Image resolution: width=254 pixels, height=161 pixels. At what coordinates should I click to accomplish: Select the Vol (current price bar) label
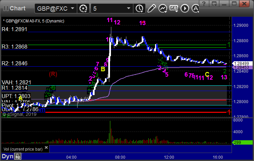(x=23, y=149)
